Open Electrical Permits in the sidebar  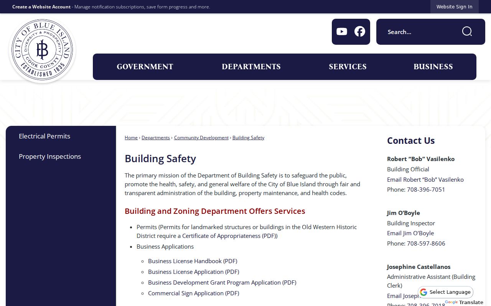(44, 136)
